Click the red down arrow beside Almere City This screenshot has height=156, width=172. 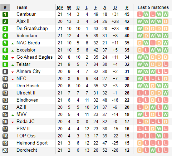pyautogui.click(x=13, y=72)
